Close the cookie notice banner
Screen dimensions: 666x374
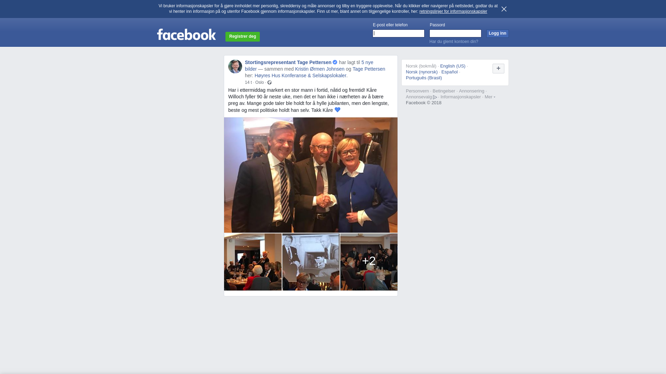[x=504, y=9]
